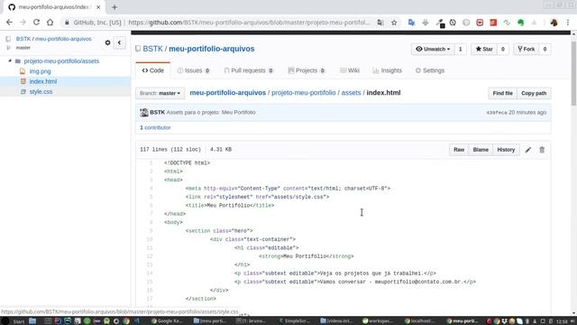Open Octotree sidebar settings gear

pyautogui.click(x=107, y=42)
